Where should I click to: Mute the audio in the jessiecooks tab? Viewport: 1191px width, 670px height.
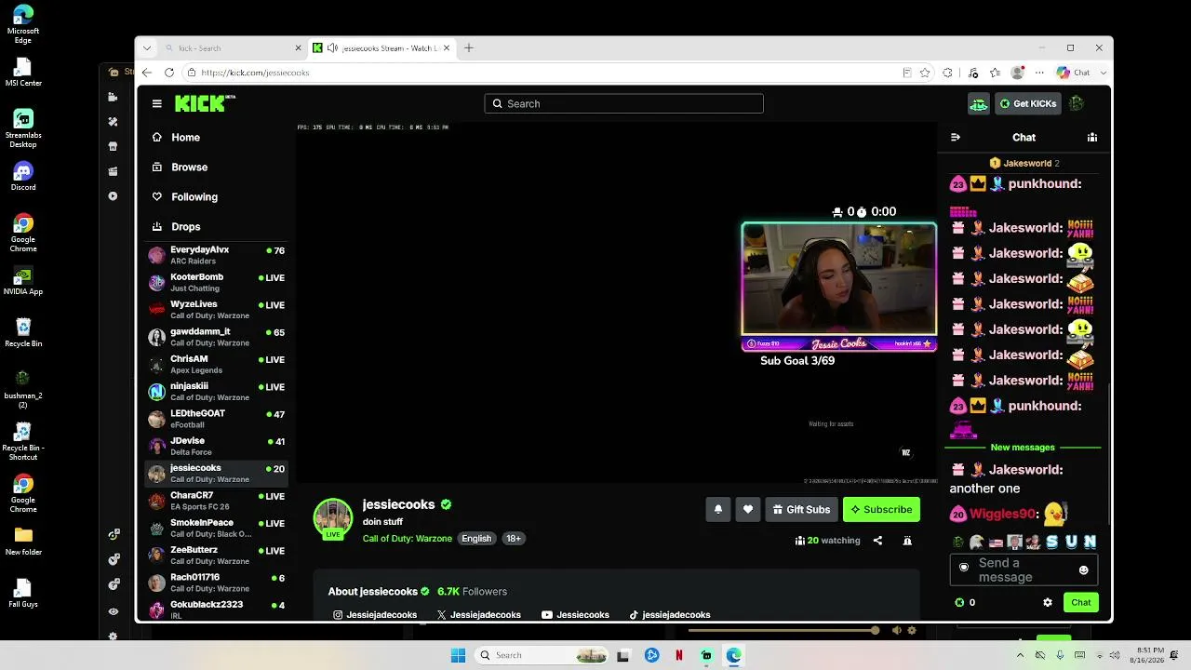pos(332,48)
